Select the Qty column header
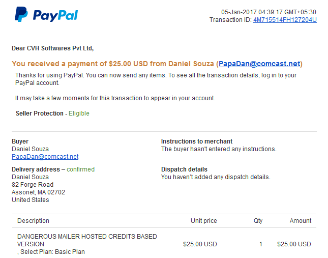Viewport: 328px width, 258px height. 258,221
